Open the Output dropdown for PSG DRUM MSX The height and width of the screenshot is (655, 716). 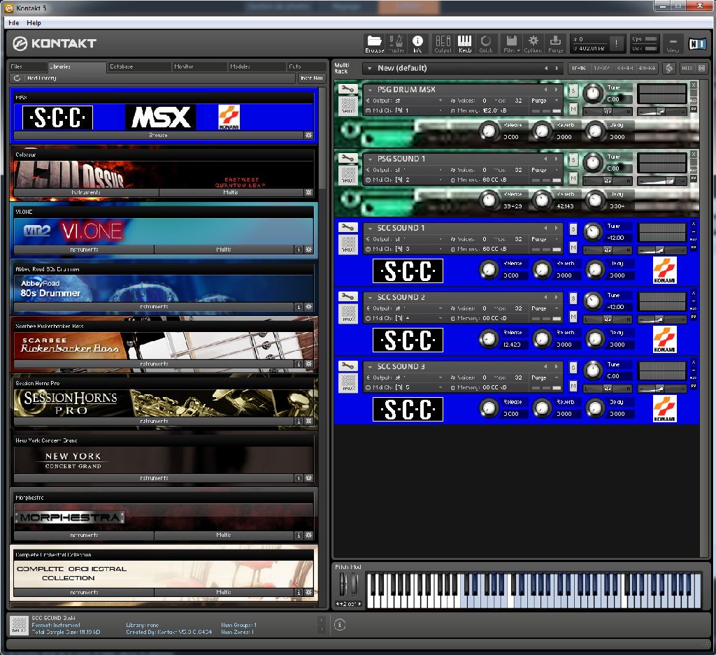[441, 101]
